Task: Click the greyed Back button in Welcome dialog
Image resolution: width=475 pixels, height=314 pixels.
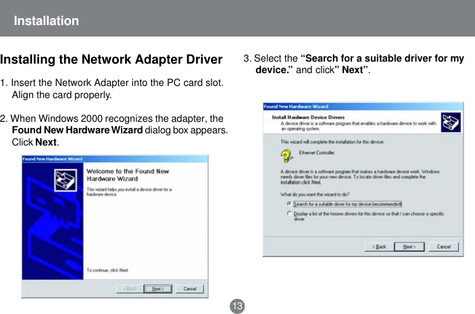Action: coord(130,289)
